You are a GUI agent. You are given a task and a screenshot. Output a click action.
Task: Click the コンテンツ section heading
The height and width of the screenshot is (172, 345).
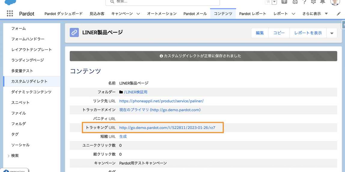click(85, 71)
